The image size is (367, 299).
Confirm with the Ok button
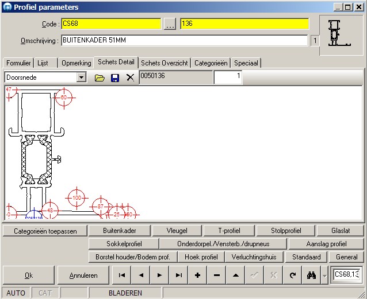pos(29,275)
